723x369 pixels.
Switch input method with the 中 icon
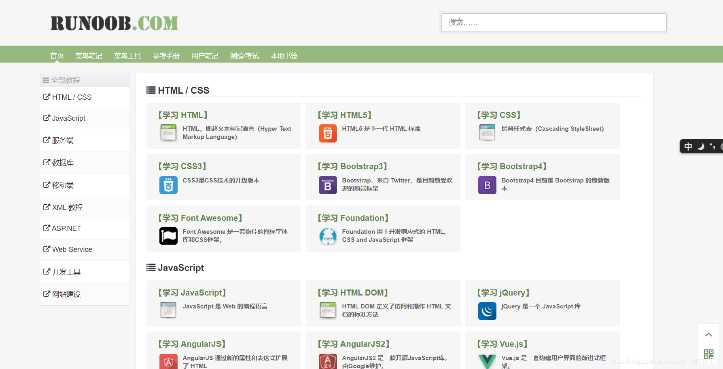point(688,146)
